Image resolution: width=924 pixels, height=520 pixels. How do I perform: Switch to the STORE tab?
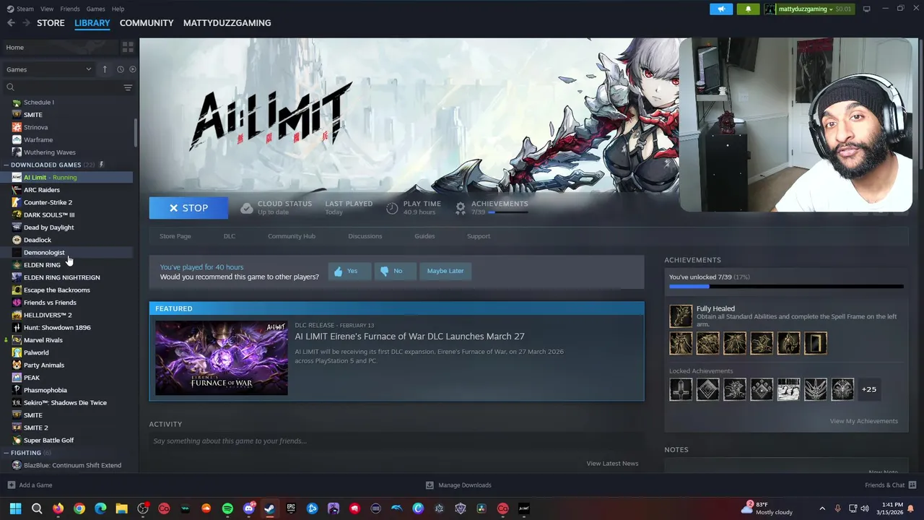(x=51, y=23)
